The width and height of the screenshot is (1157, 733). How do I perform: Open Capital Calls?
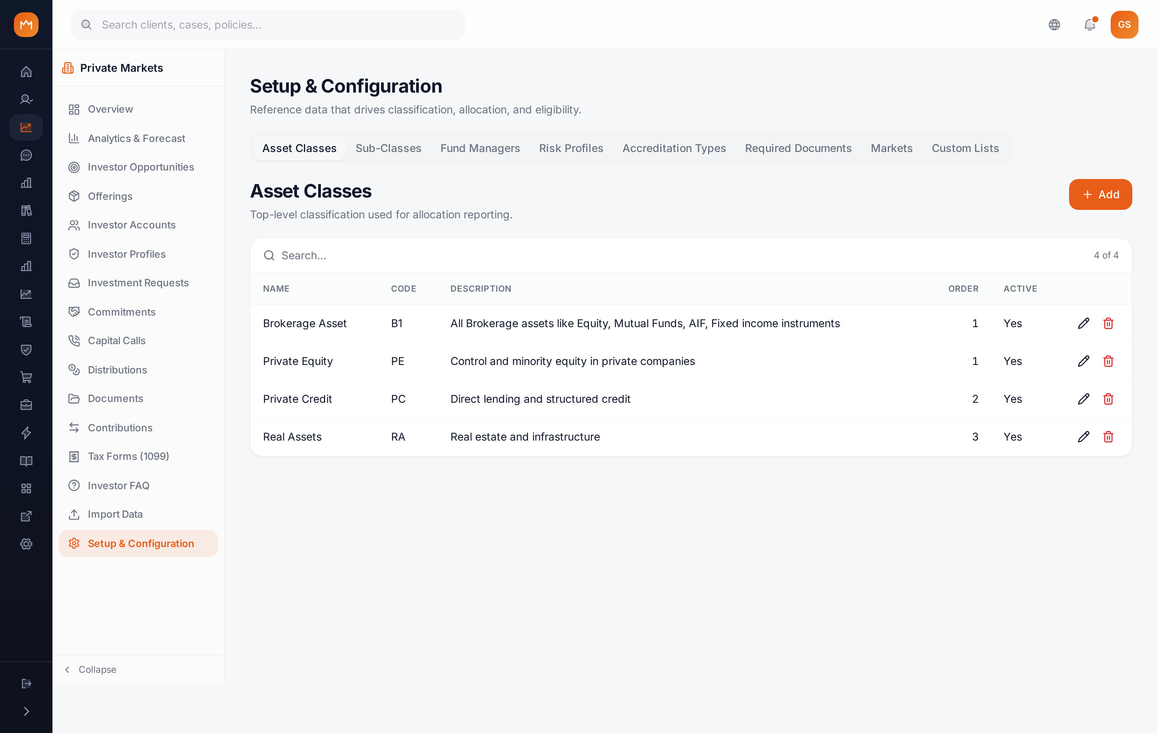(138, 341)
